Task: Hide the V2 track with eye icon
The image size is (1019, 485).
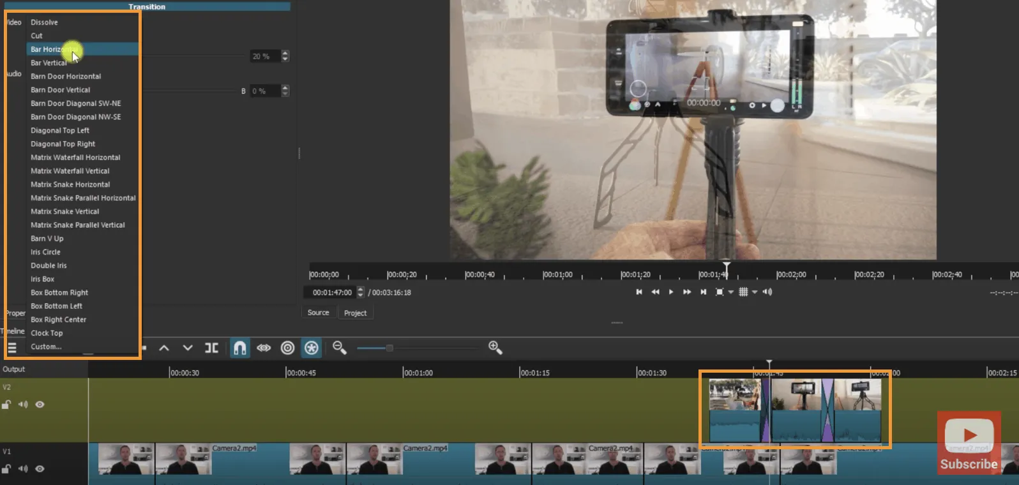Action: point(40,405)
